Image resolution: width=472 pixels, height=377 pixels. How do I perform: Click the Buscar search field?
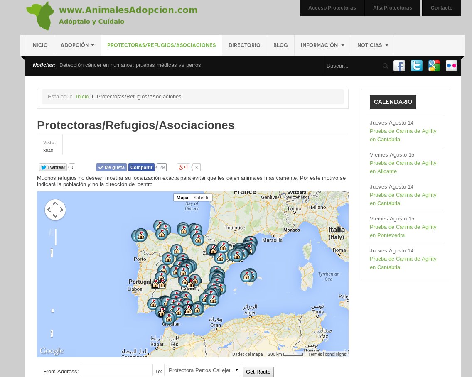pyautogui.click(x=353, y=66)
